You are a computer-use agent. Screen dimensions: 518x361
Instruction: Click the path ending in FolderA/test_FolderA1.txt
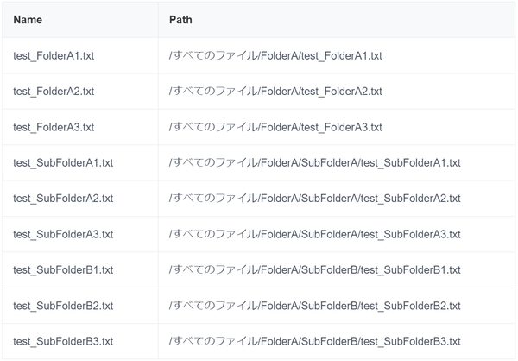pyautogui.click(x=275, y=56)
